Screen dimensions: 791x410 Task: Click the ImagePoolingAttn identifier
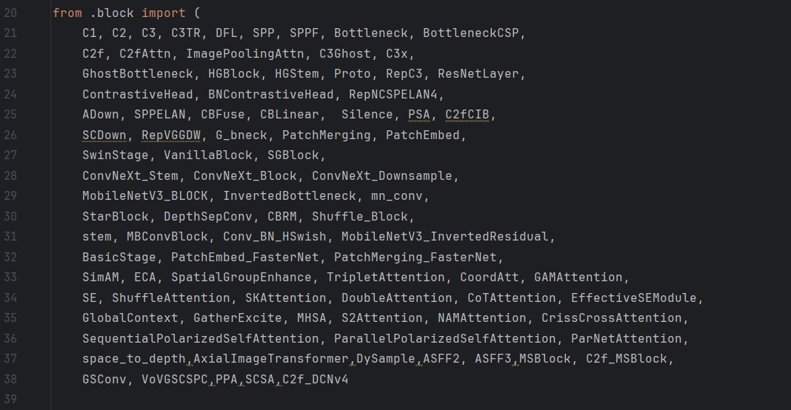pyautogui.click(x=245, y=54)
